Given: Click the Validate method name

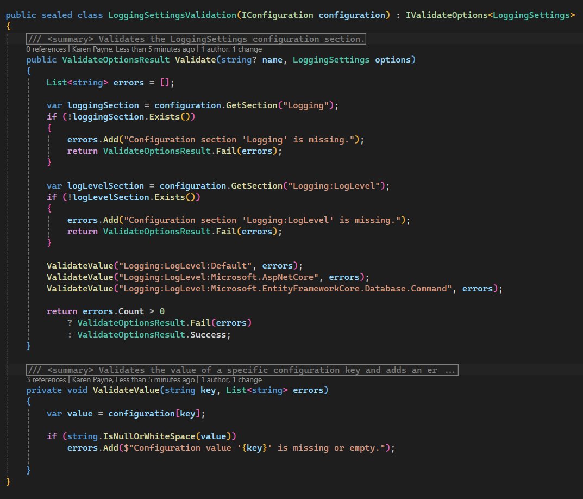Looking at the screenshot, I should pyautogui.click(x=196, y=60).
